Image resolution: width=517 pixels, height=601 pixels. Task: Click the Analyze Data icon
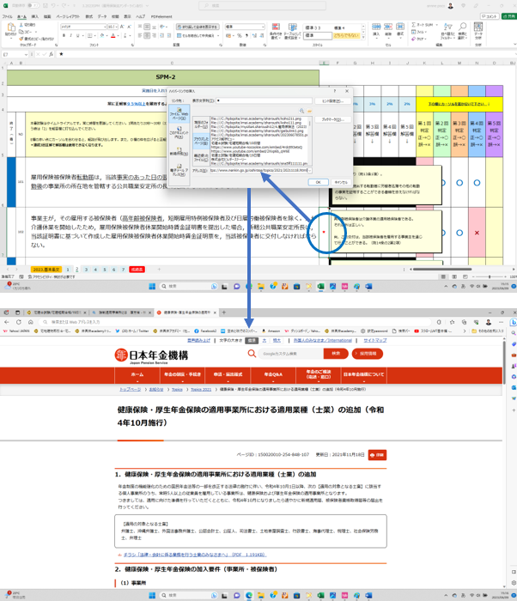[x=477, y=27]
